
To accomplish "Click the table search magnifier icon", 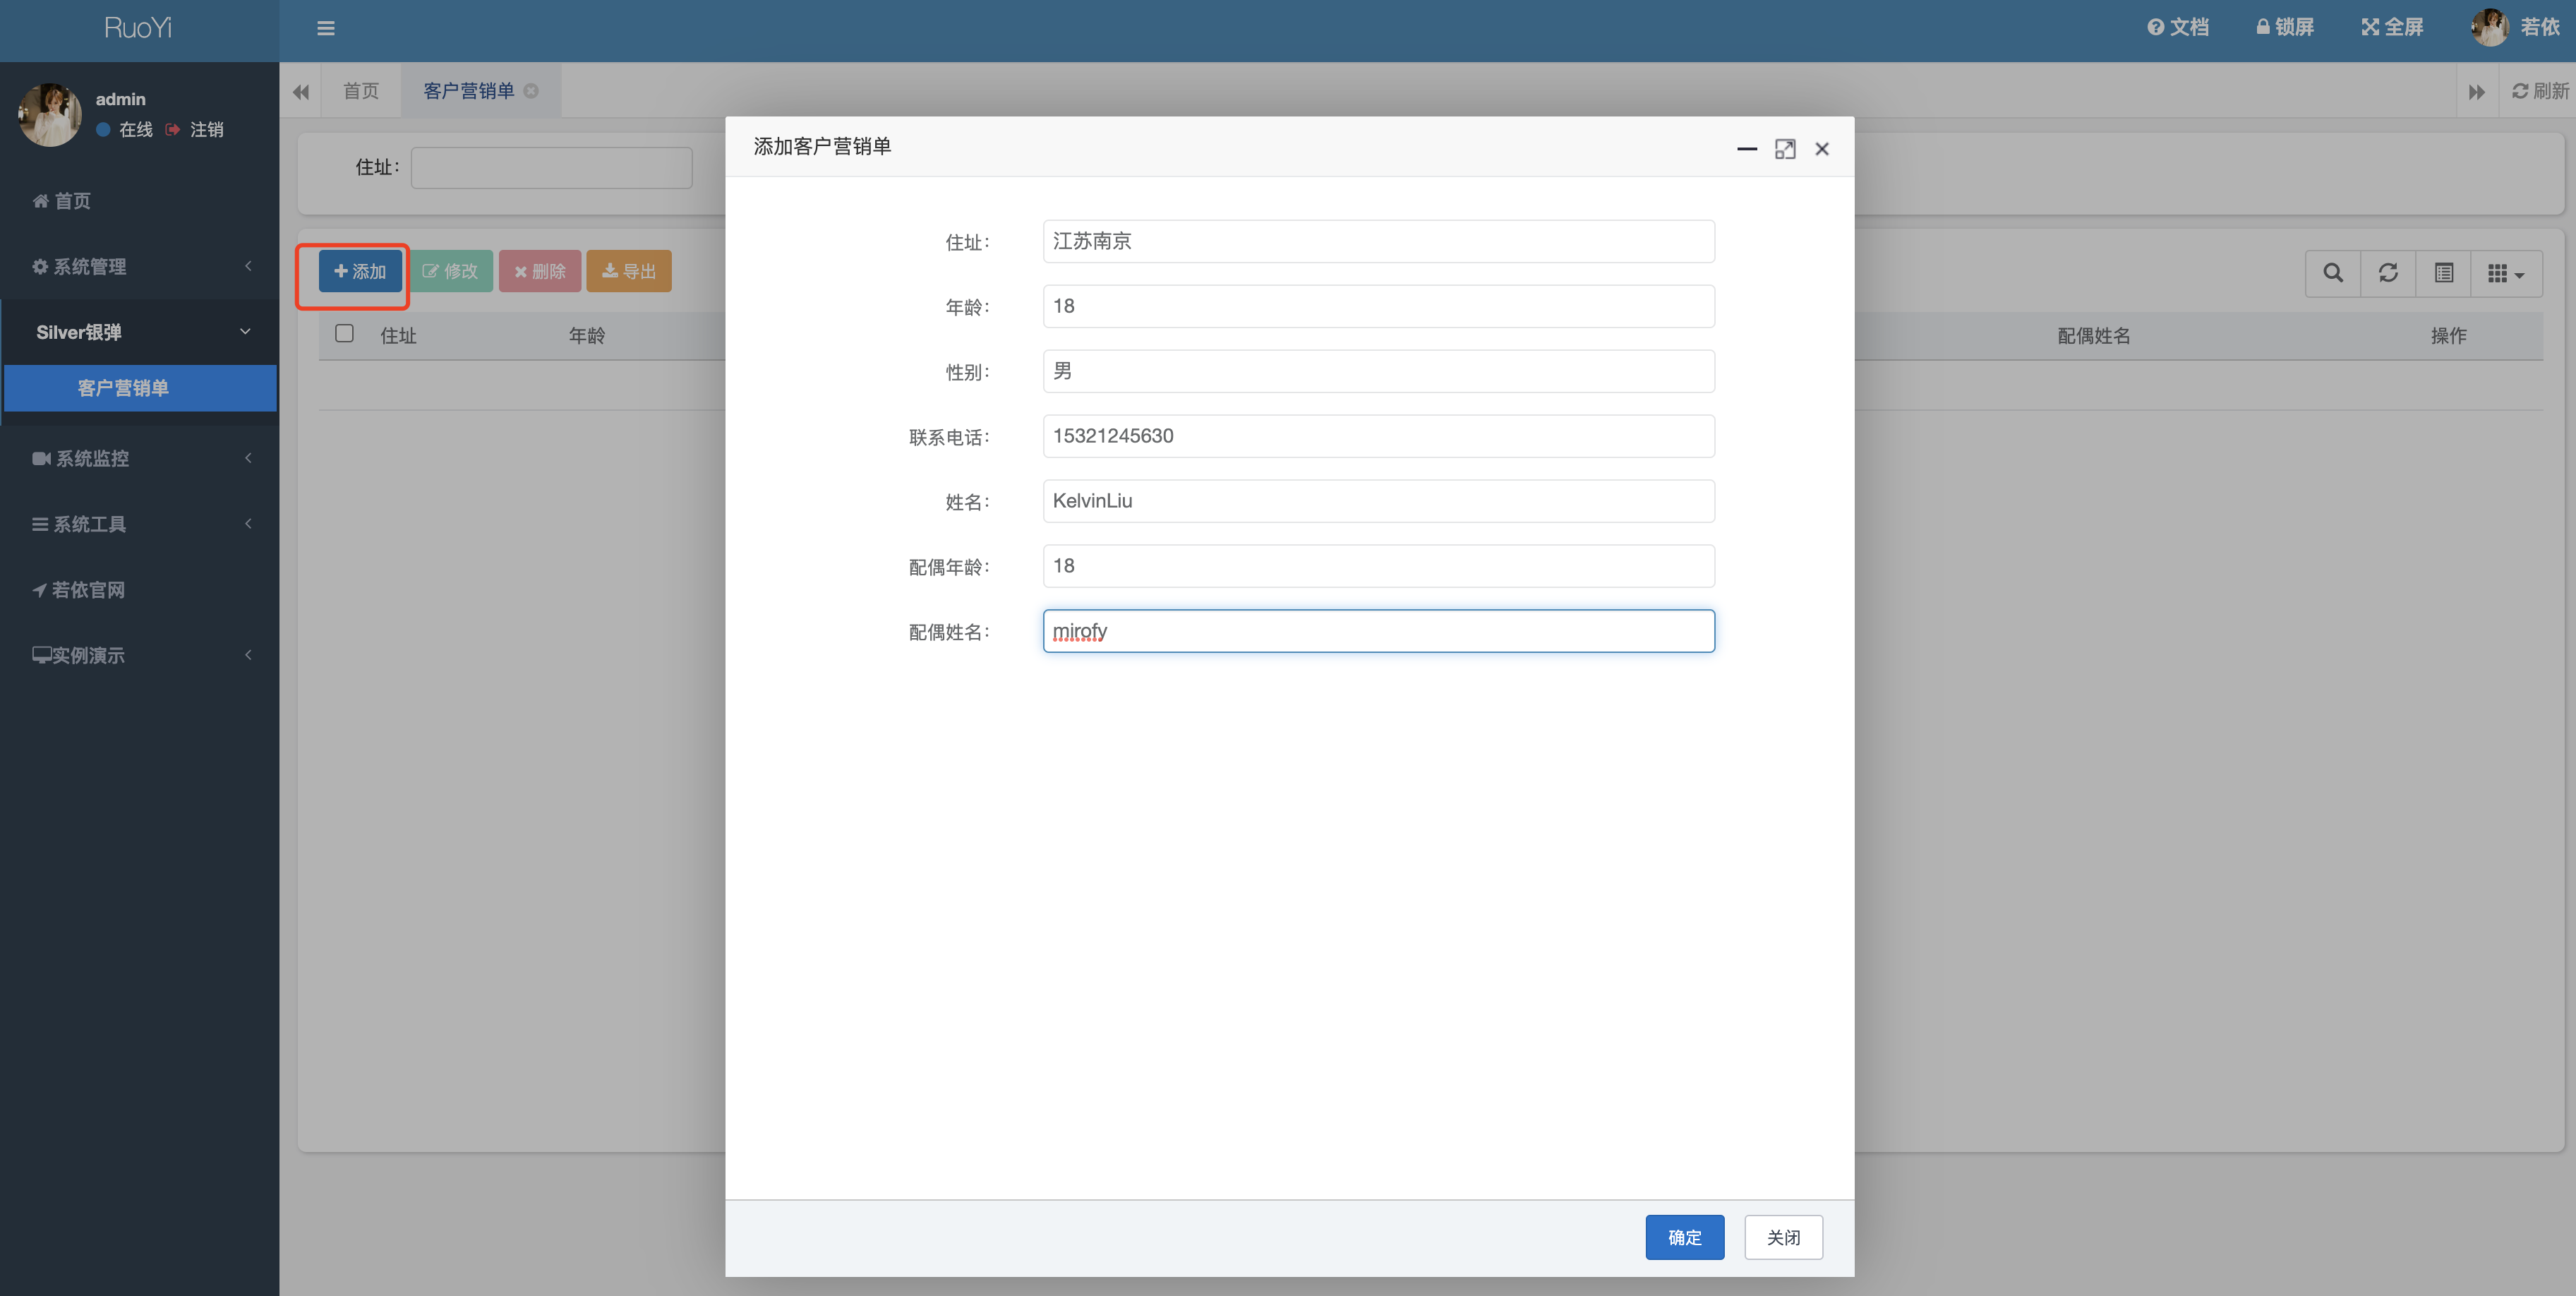I will [2332, 273].
